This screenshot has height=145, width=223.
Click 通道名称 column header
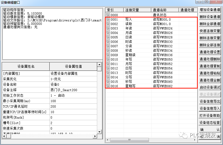tap(165, 10)
